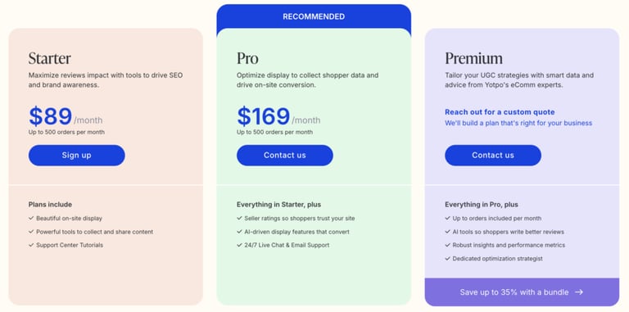This screenshot has height=312, width=629.
Task: Click the $169 per month price
Action: click(x=278, y=117)
